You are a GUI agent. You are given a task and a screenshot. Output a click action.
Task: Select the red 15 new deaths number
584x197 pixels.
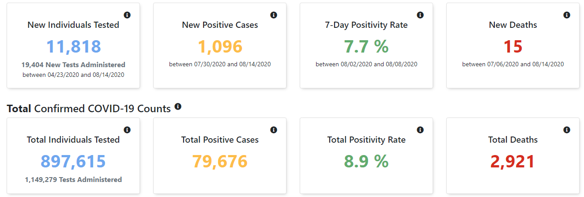[513, 47]
